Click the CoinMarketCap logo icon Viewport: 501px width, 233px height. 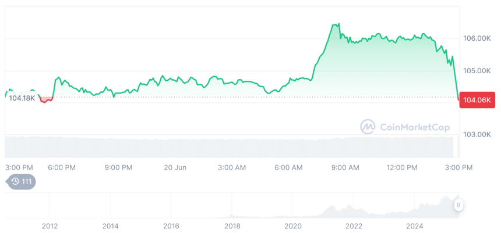pos(368,126)
